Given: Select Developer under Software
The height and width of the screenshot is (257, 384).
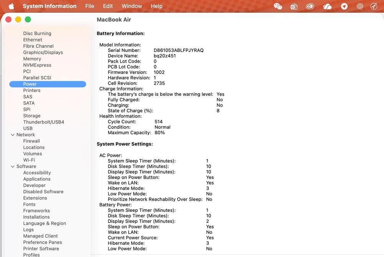Looking at the screenshot, I should (34, 185).
